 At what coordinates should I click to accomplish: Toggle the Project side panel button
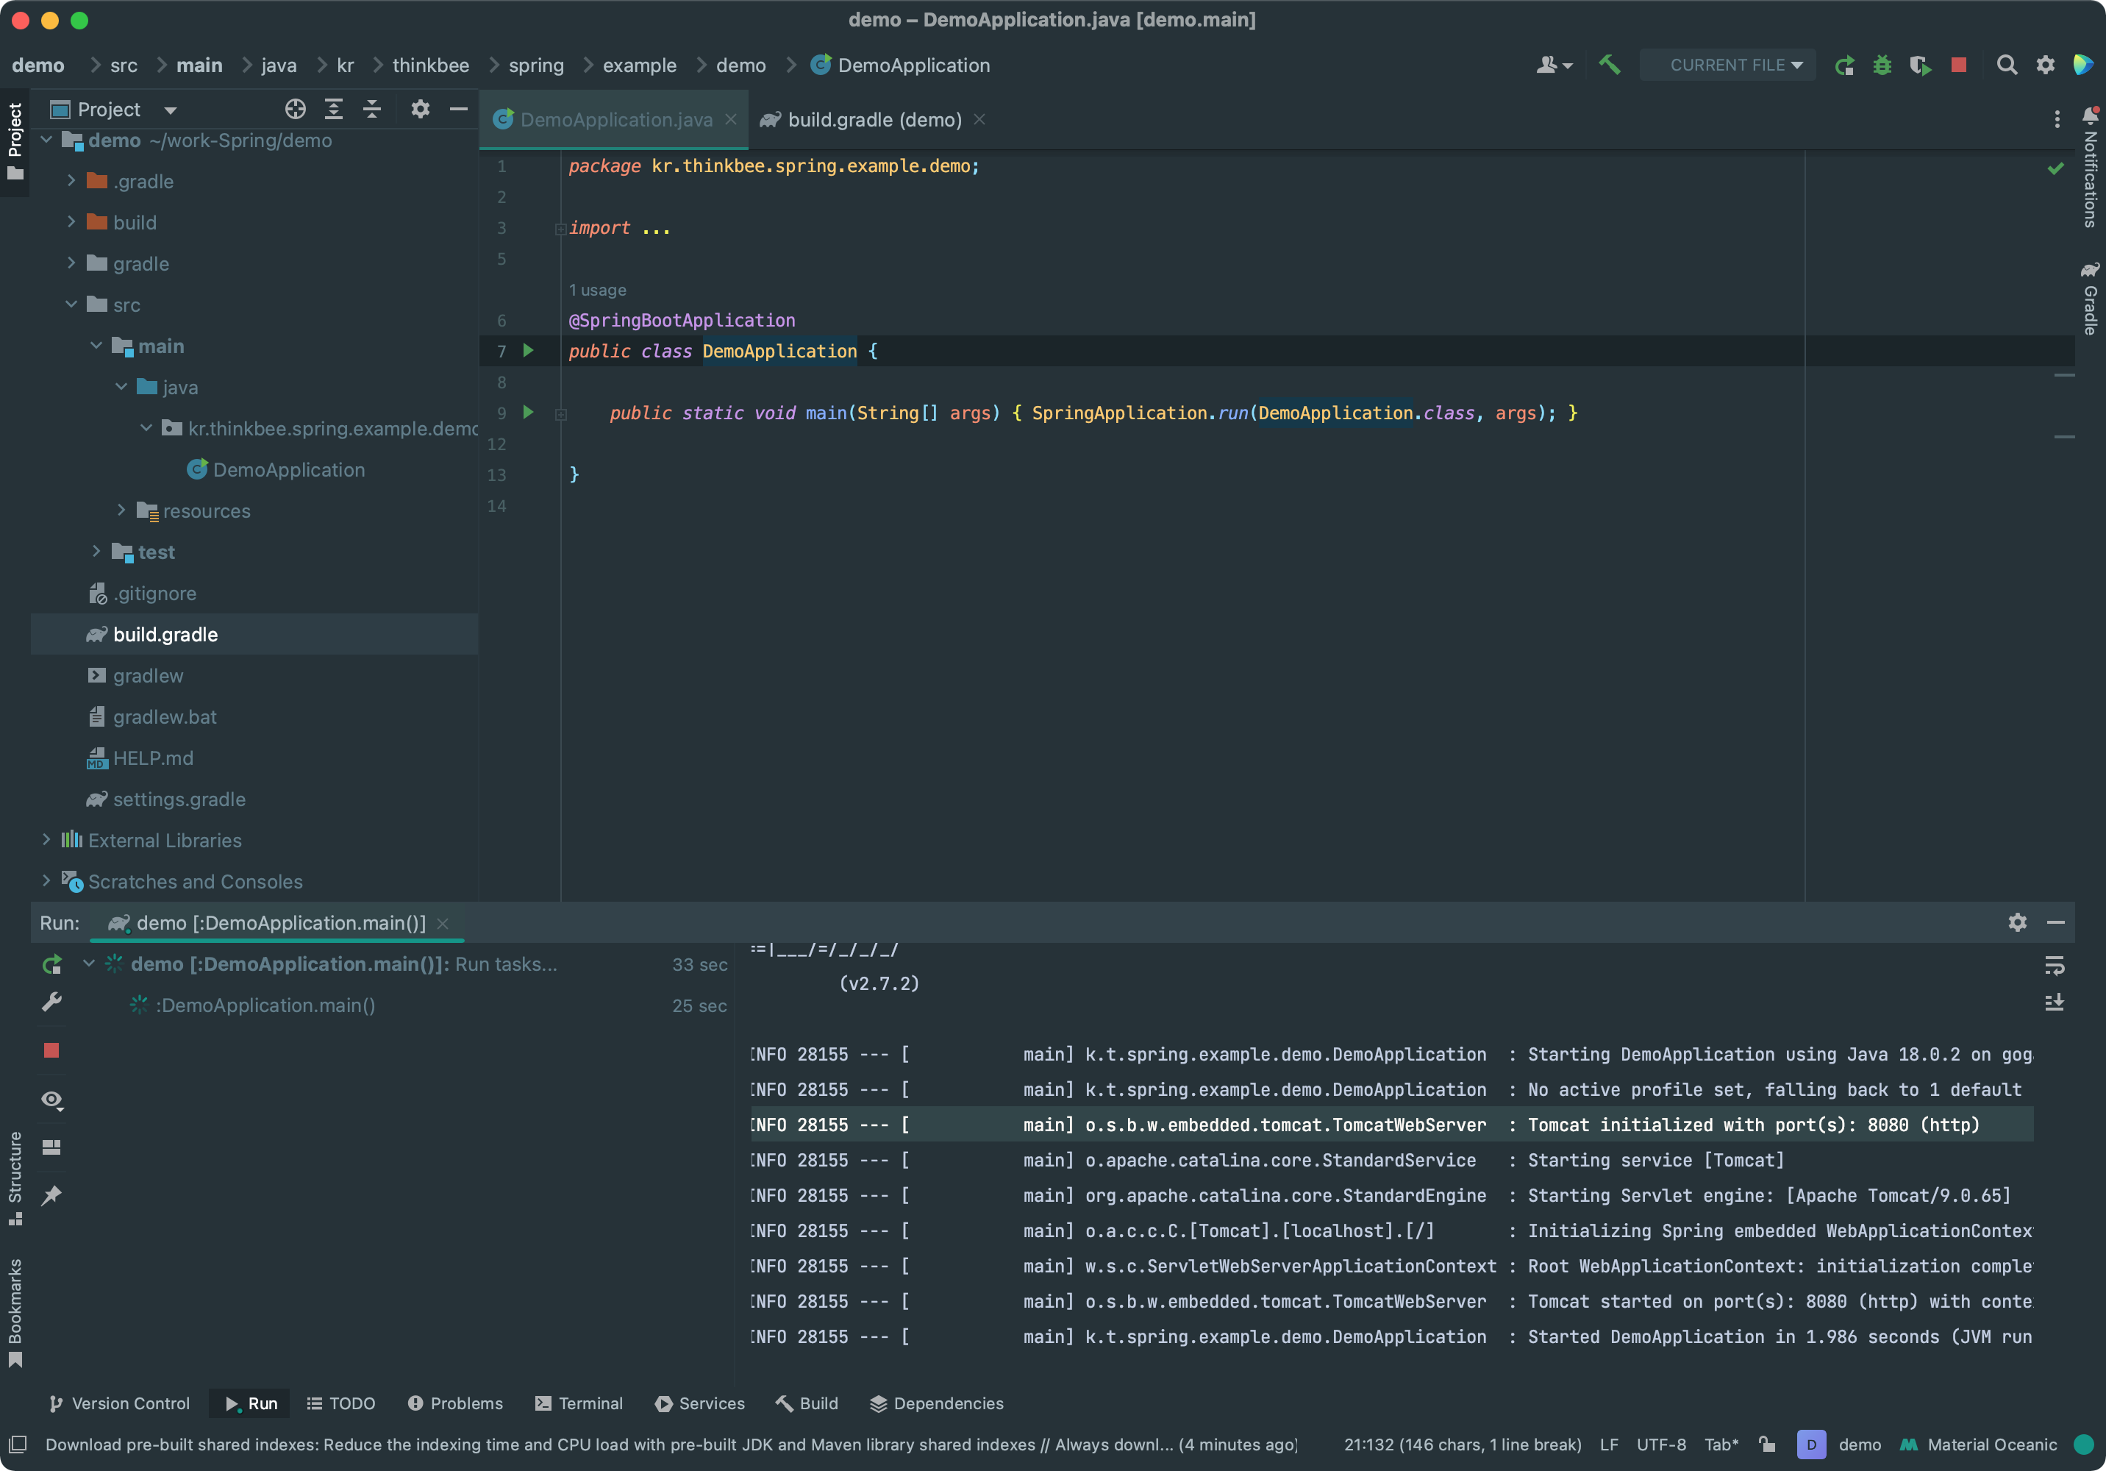pos(15,142)
